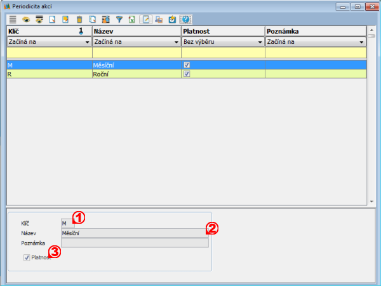The height and width of the screenshot is (286, 381).
Task: Click the funnel filter icon
Action: pyautogui.click(x=119, y=20)
